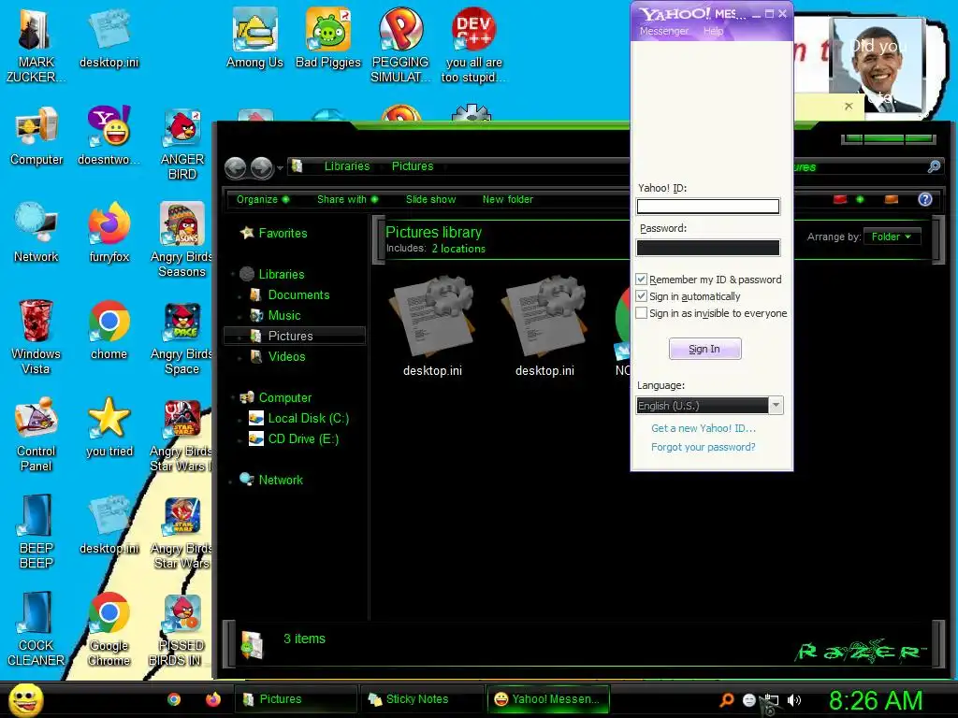The width and height of the screenshot is (958, 718).
Task: Open the PEGGING SIMULAT... desktop icon
Action: pyautogui.click(x=400, y=45)
